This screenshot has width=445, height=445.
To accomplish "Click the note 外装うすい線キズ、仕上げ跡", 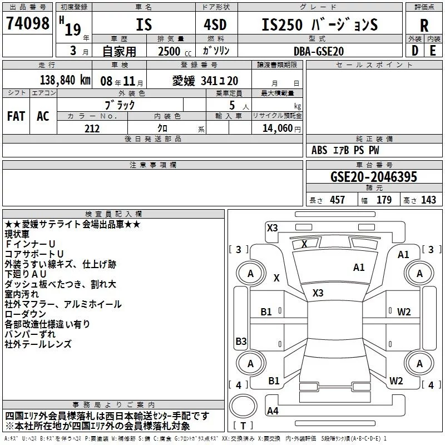I will [x=61, y=264].
